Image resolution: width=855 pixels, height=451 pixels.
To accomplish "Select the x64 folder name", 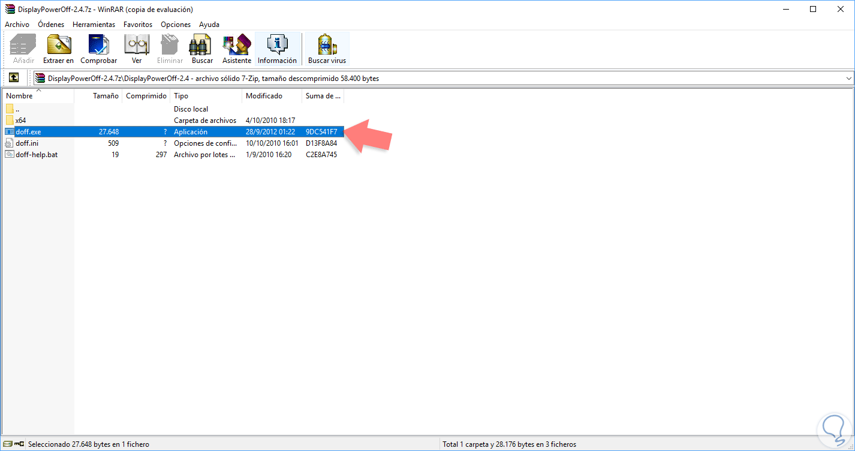I will (x=20, y=120).
